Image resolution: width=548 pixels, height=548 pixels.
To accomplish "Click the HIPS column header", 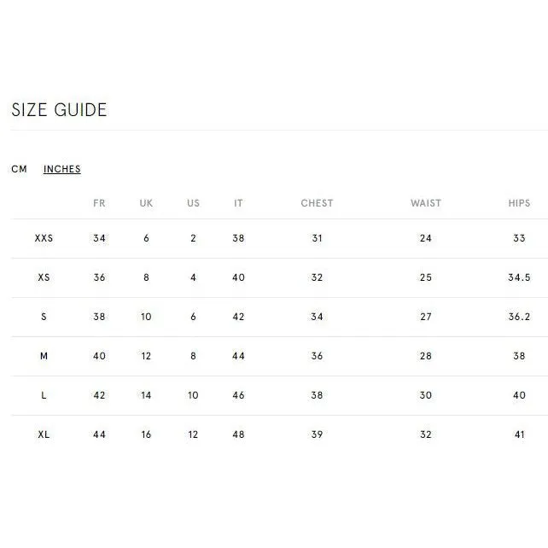I will pos(519,203).
